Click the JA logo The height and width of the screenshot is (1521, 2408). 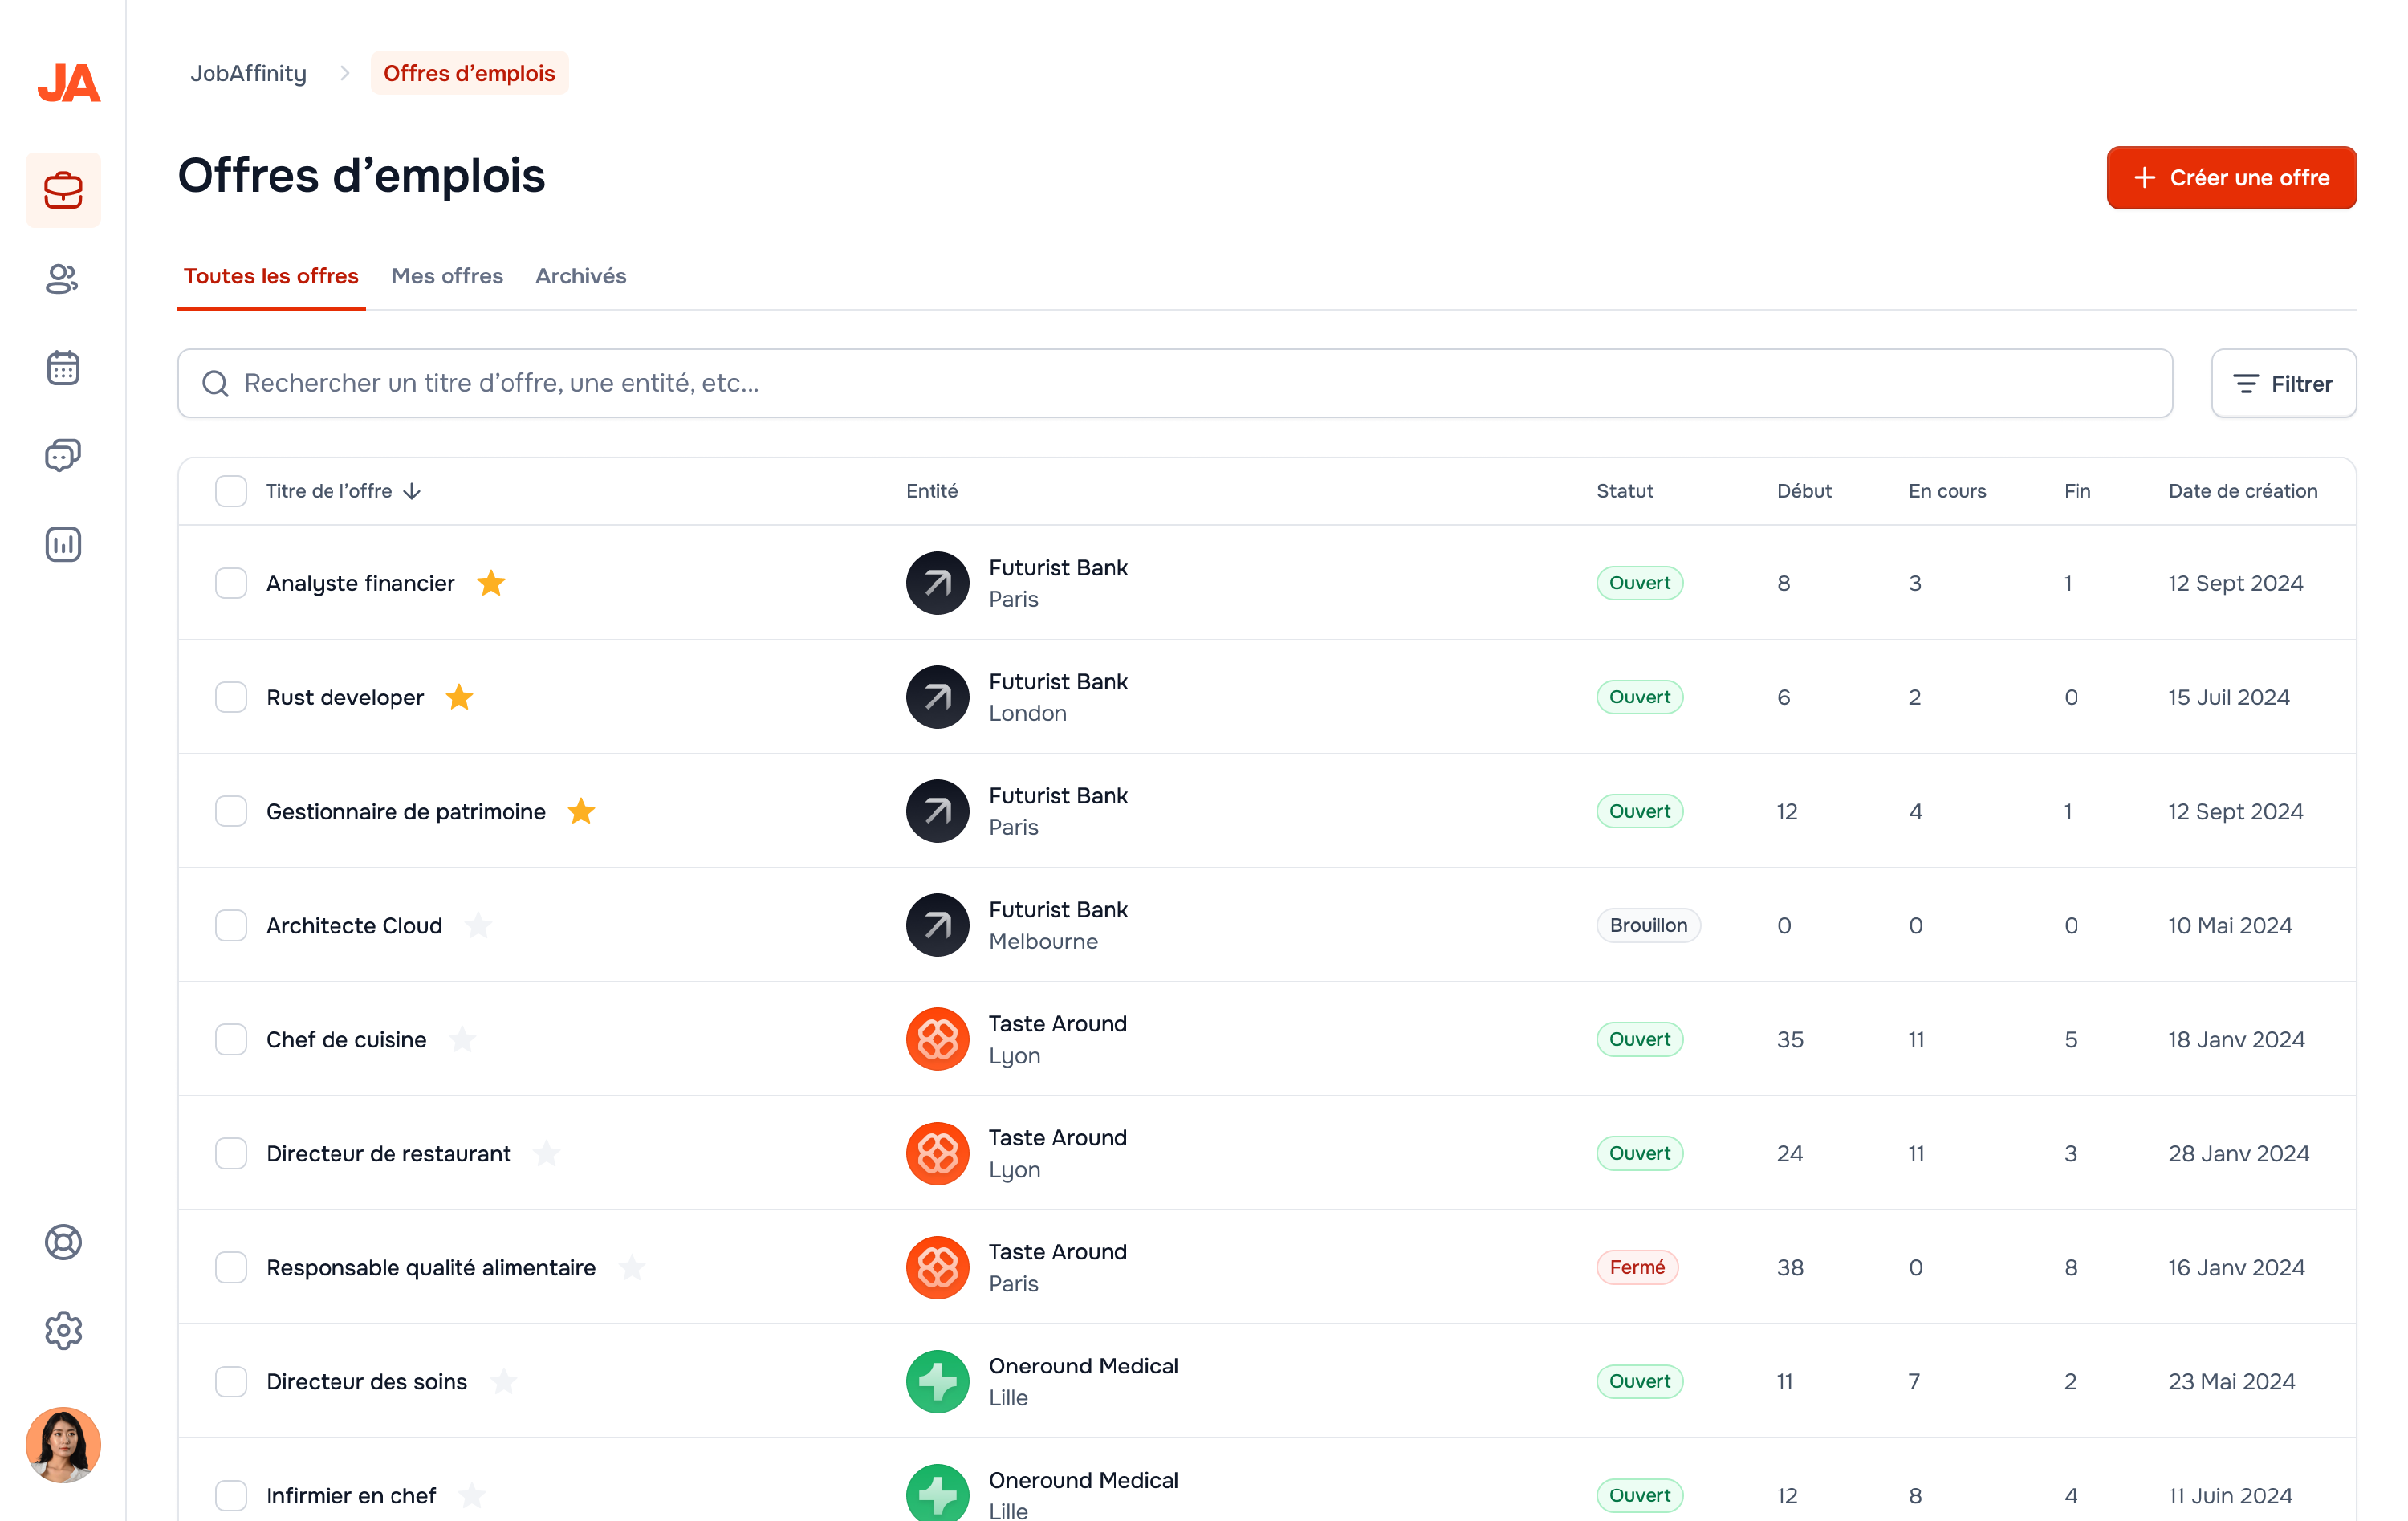coord(68,82)
